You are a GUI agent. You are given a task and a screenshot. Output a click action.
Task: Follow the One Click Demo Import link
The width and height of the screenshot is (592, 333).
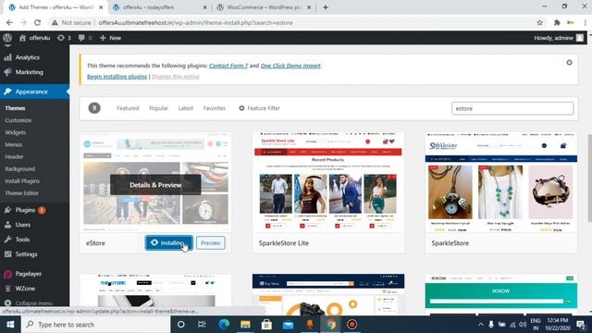(x=290, y=66)
